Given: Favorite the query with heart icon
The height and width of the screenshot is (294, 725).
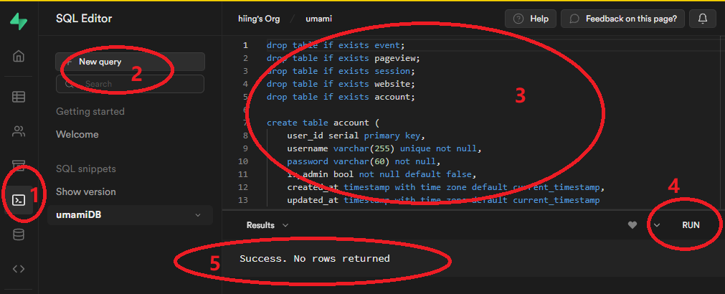Looking at the screenshot, I should coord(632,225).
